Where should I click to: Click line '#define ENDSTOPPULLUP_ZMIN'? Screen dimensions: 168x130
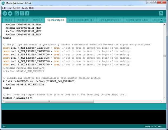[x=23, y=35]
